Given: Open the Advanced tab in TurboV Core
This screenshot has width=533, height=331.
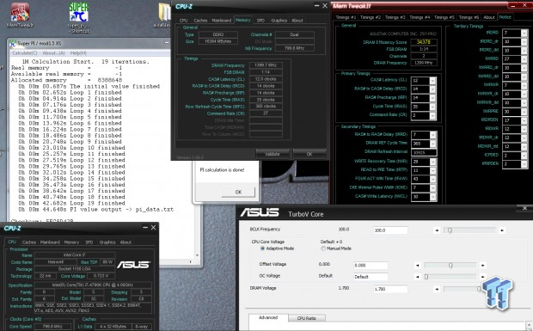Looking at the screenshot, I should pos(268,318).
